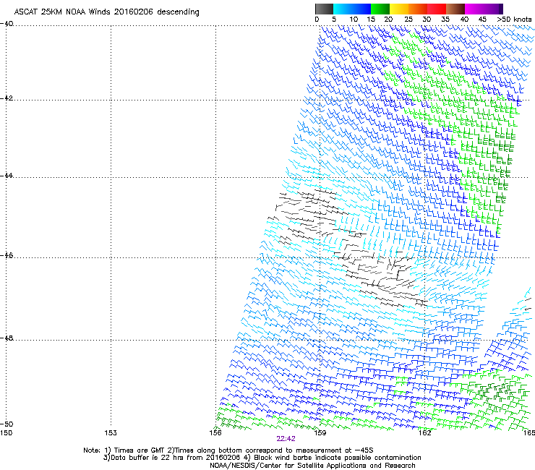Click the legend label '25'
This screenshot has width=535, height=470.
(x=408, y=20)
